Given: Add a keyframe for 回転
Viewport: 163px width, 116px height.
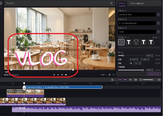Looking at the screenshot, I should (158, 63).
